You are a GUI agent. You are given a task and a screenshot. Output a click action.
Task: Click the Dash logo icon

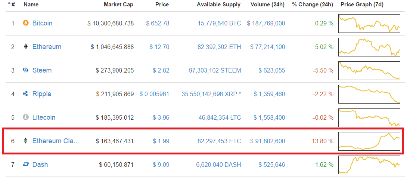(26, 165)
